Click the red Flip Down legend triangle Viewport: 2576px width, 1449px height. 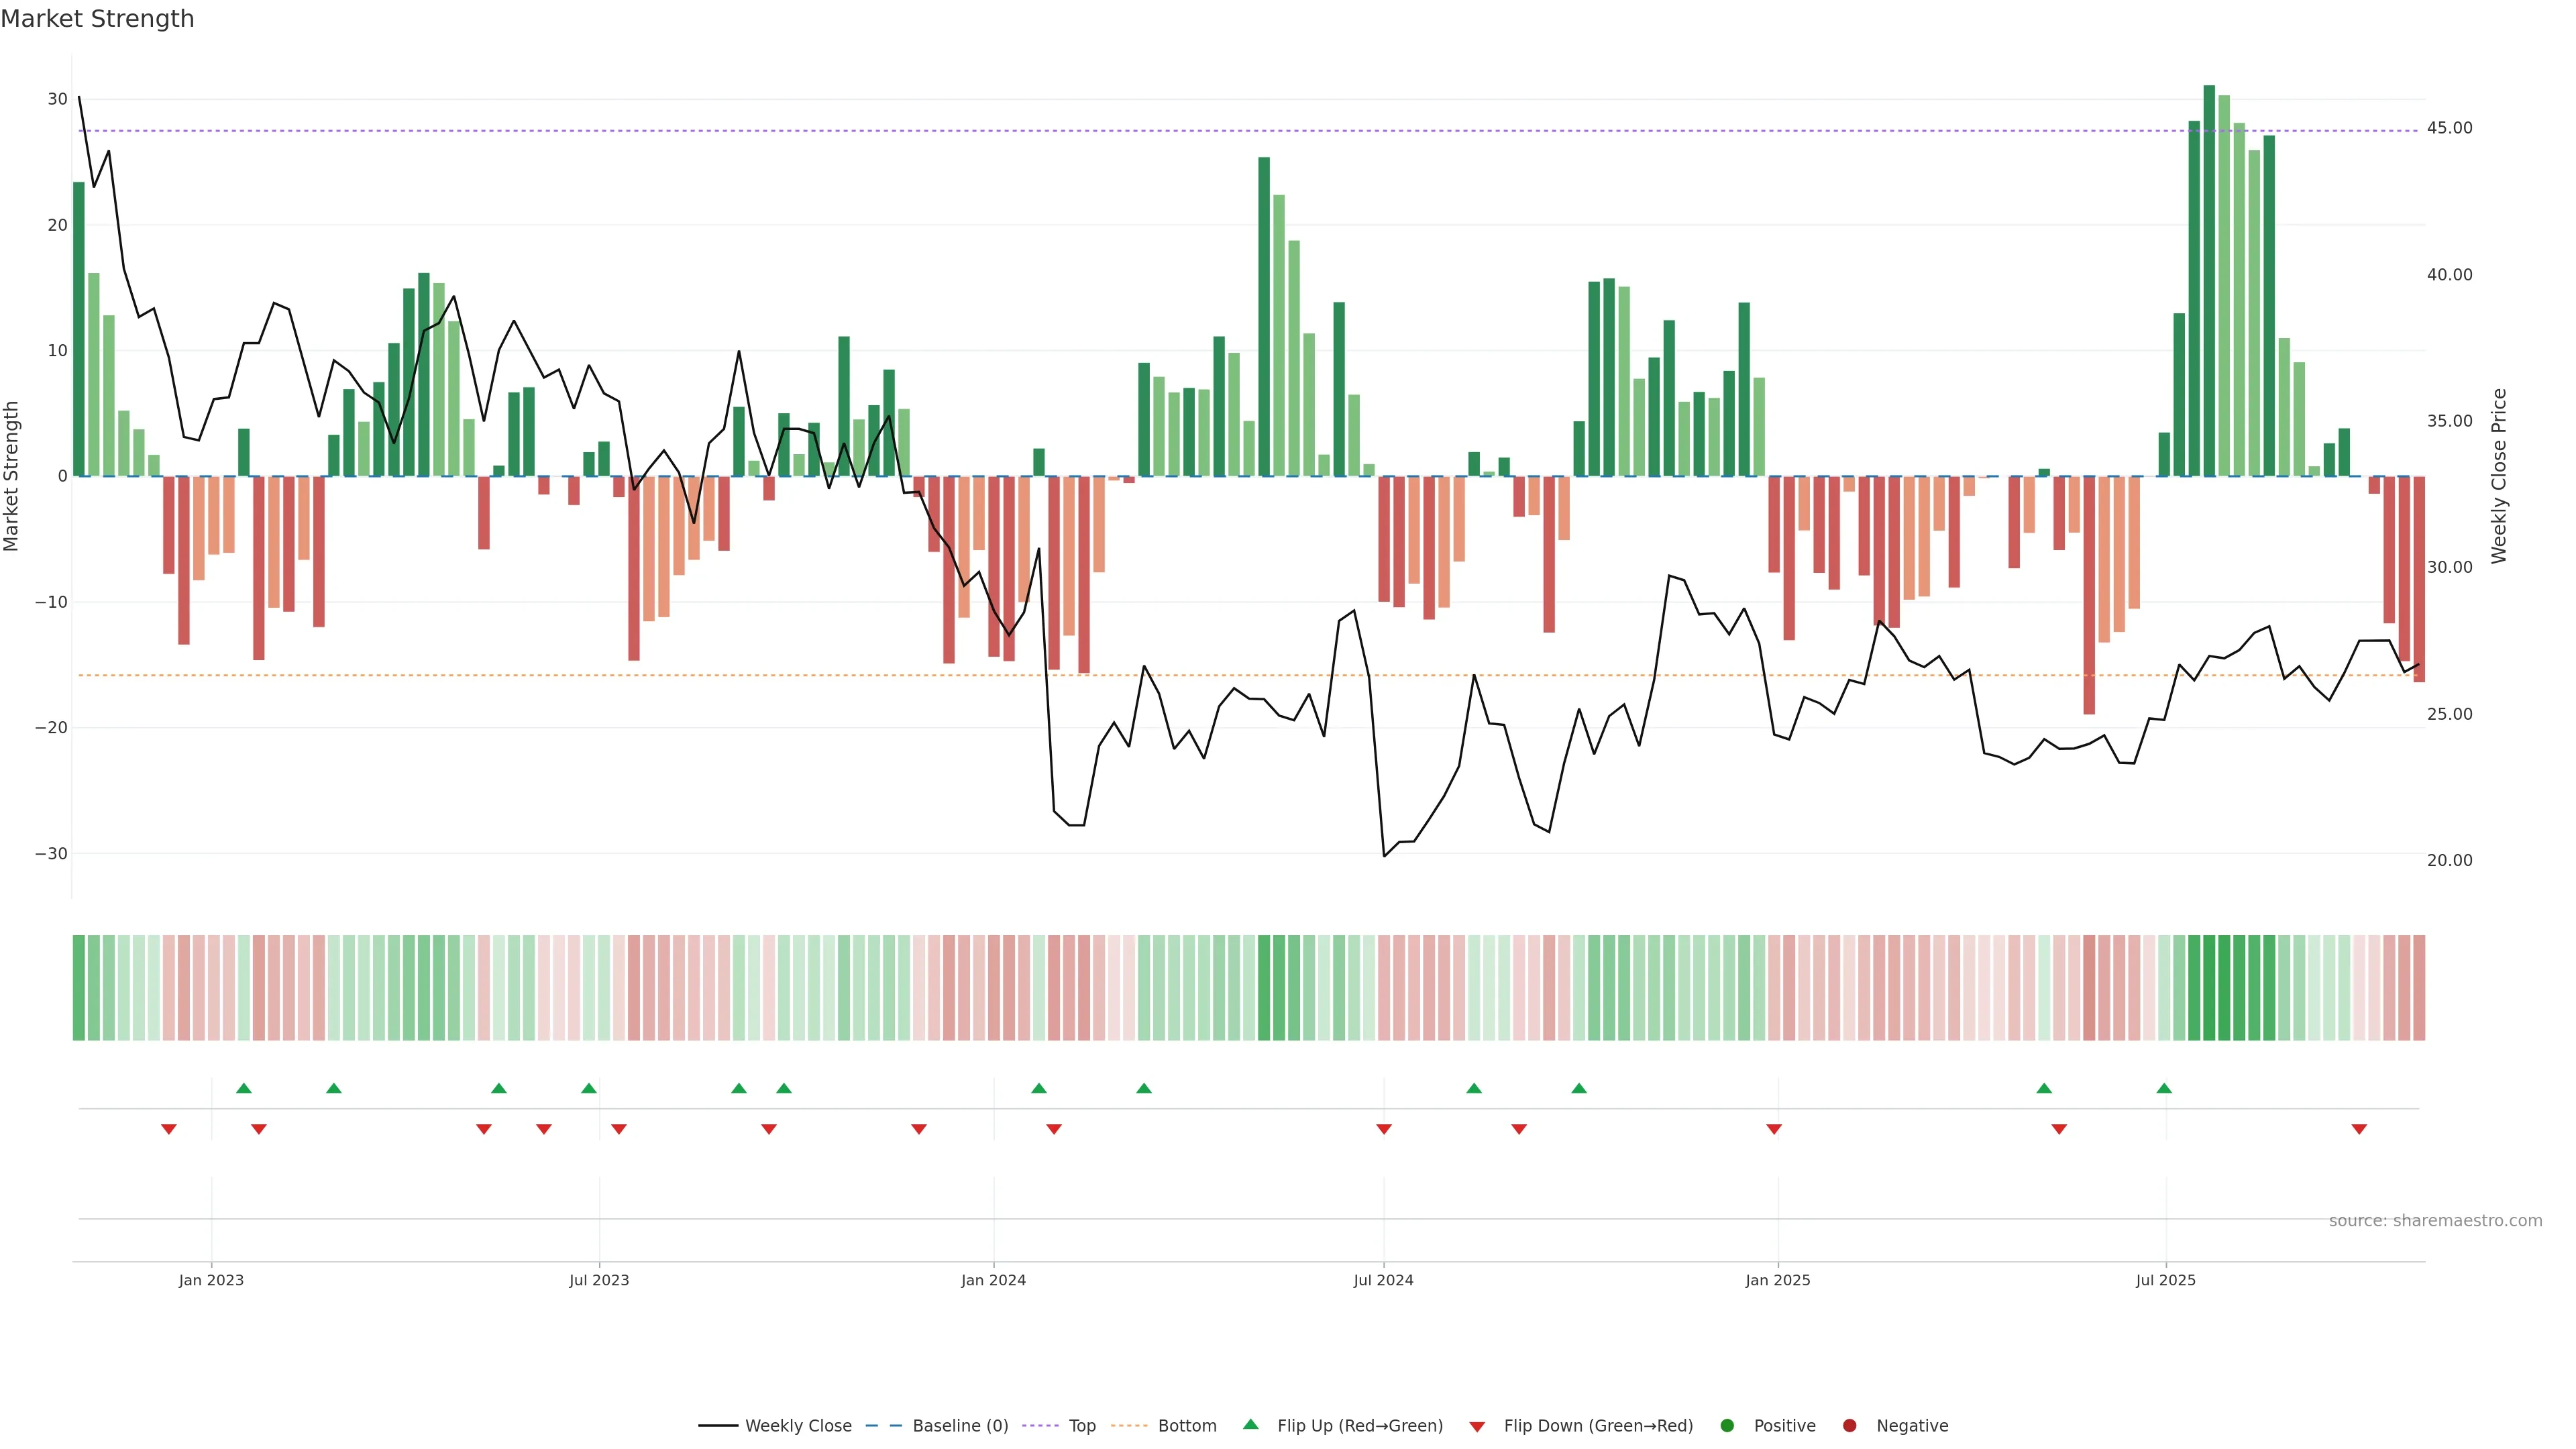tap(1476, 1426)
